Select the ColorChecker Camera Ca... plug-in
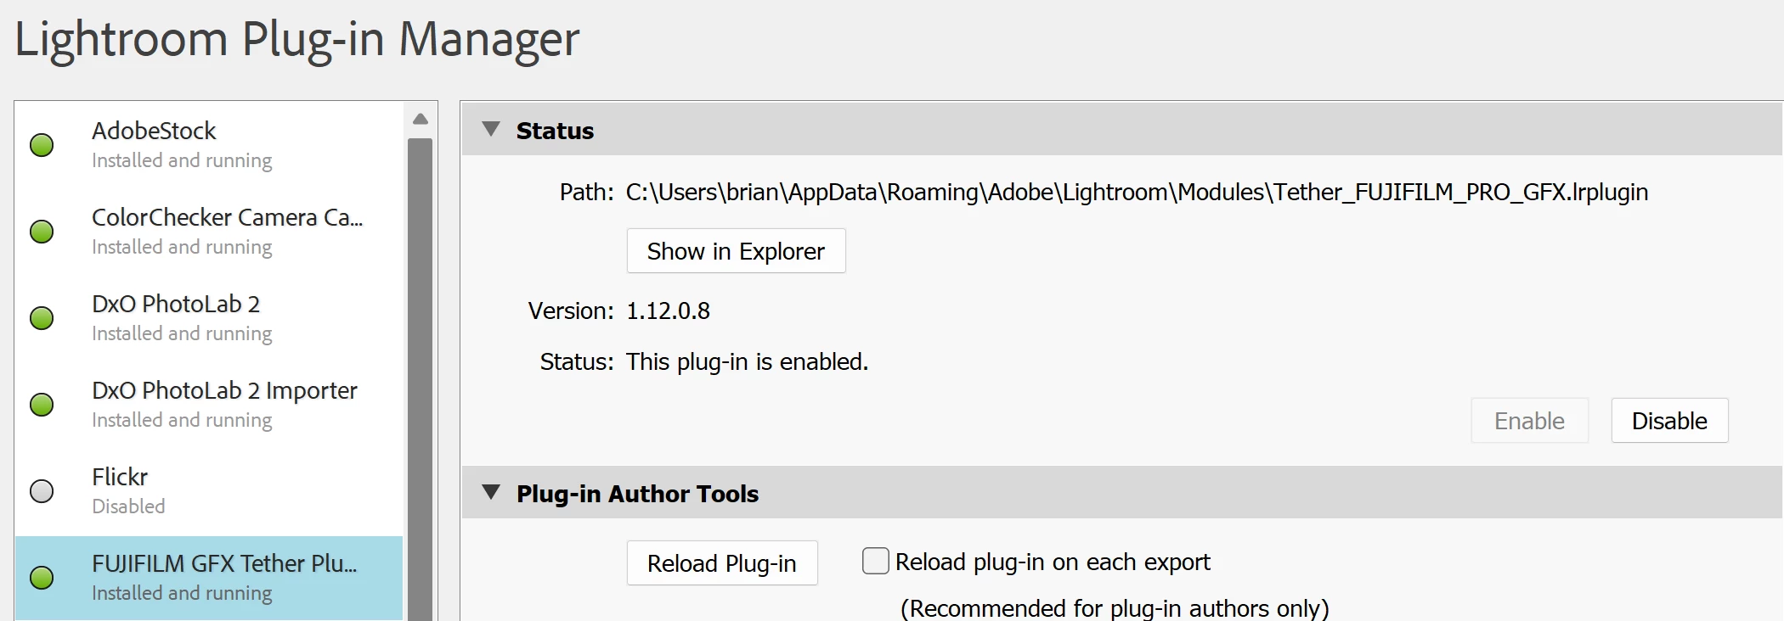Screen dimensions: 1784x621 209,232
